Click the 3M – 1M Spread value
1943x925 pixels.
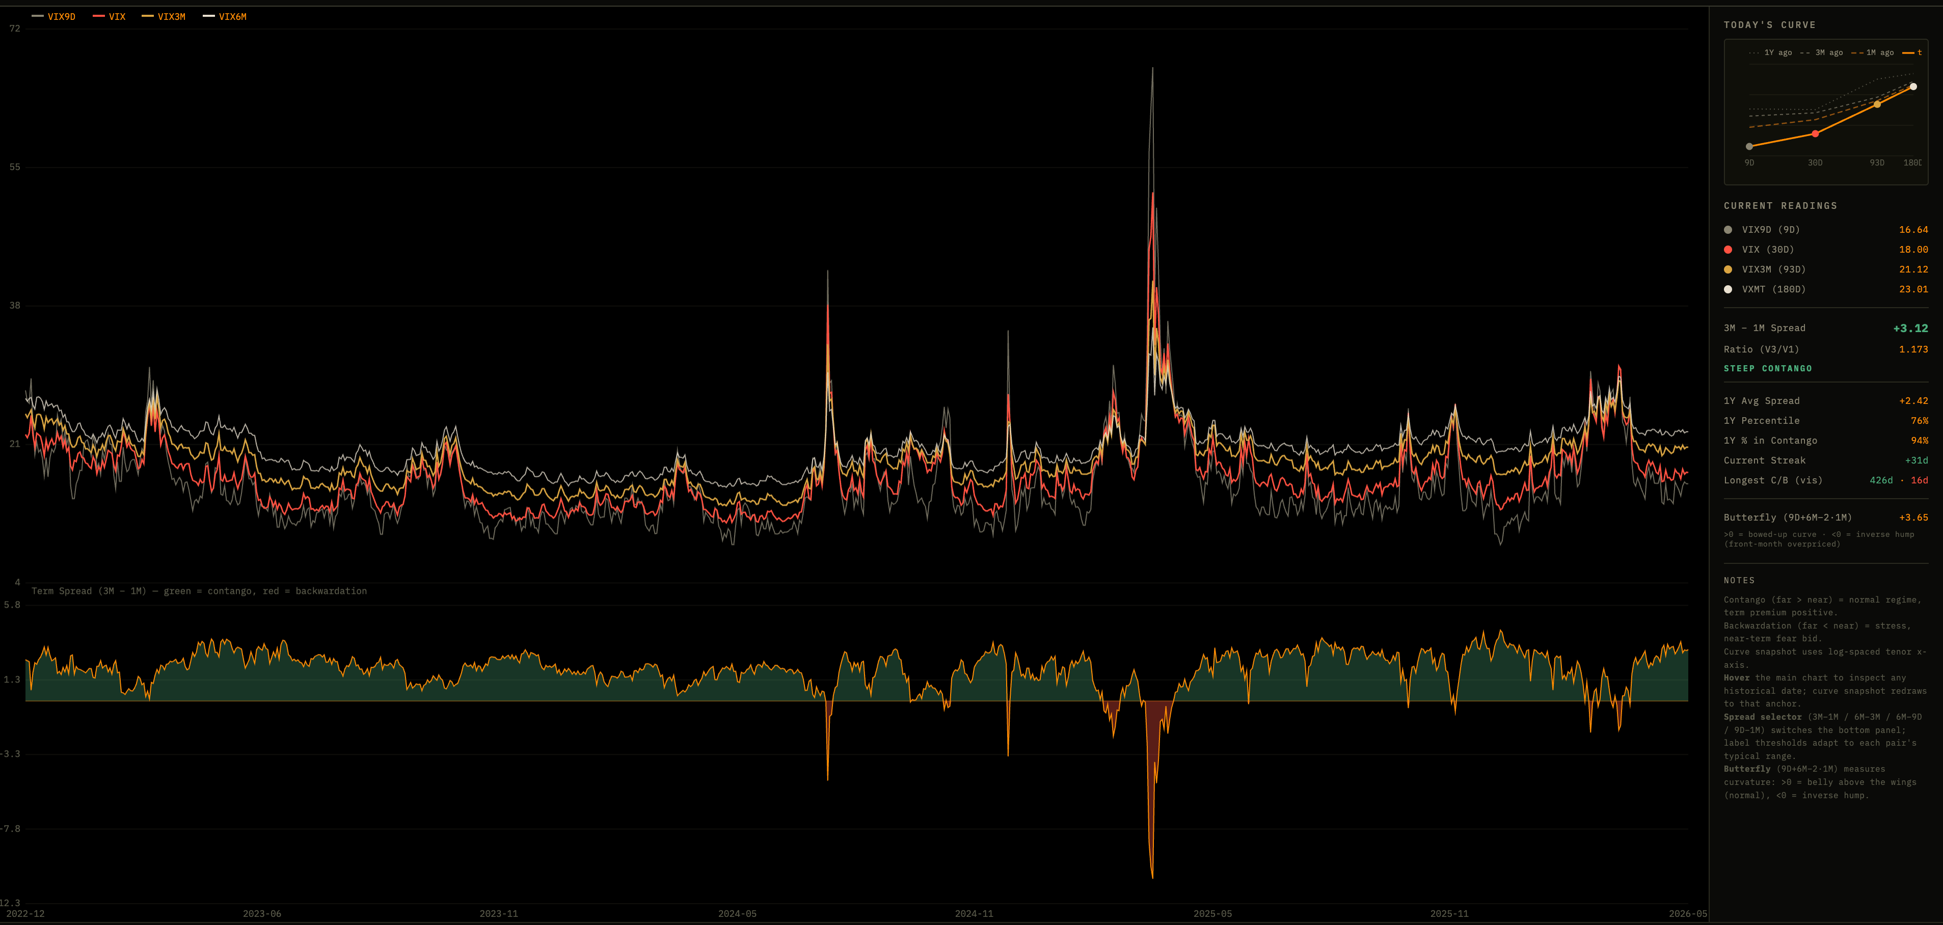click(x=1910, y=328)
